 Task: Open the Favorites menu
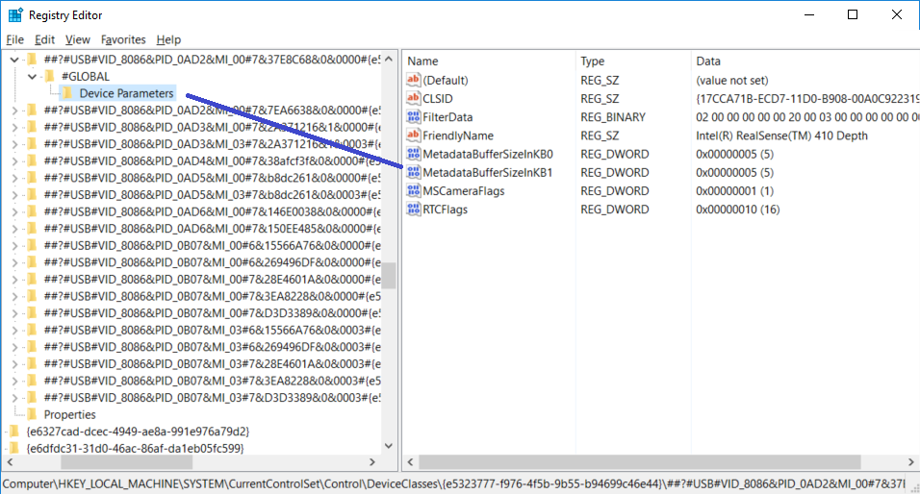click(123, 39)
